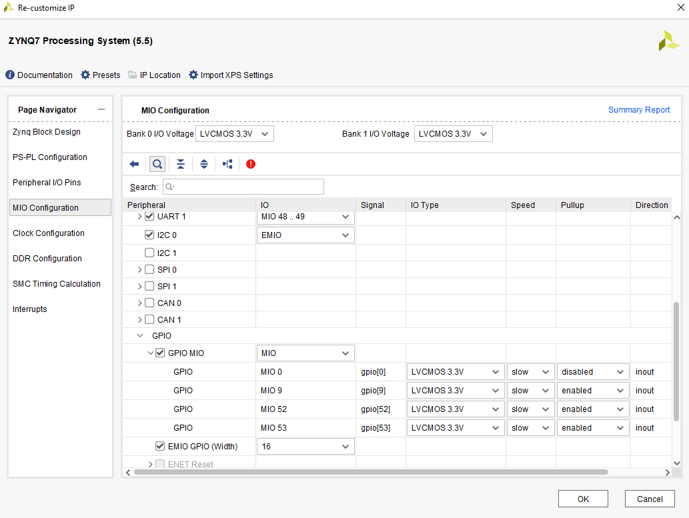Image resolution: width=689 pixels, height=518 pixels.
Task: Click the collapse all toolbar icon
Action: click(181, 164)
